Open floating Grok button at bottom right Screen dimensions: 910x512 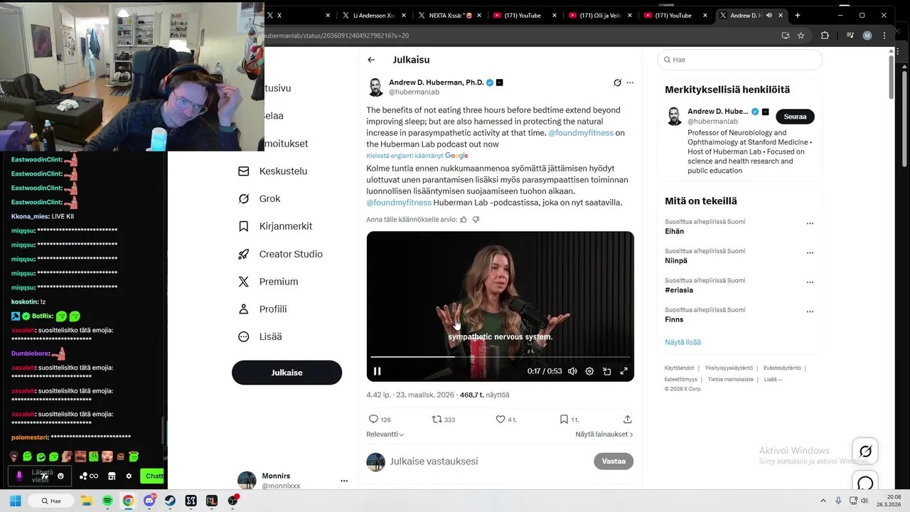click(865, 451)
